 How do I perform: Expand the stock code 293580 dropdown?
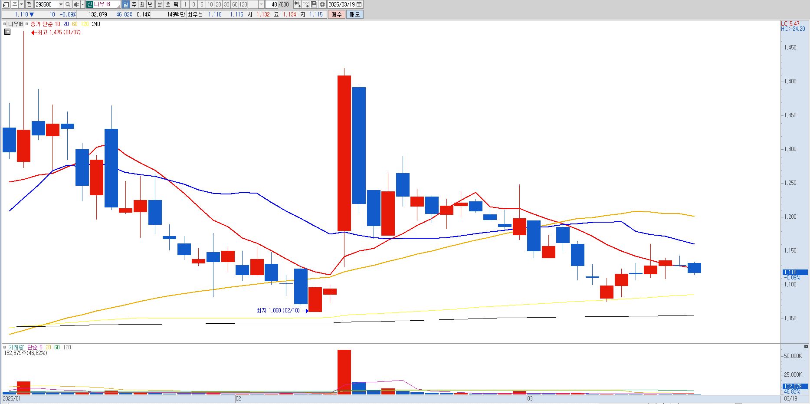[61, 4]
